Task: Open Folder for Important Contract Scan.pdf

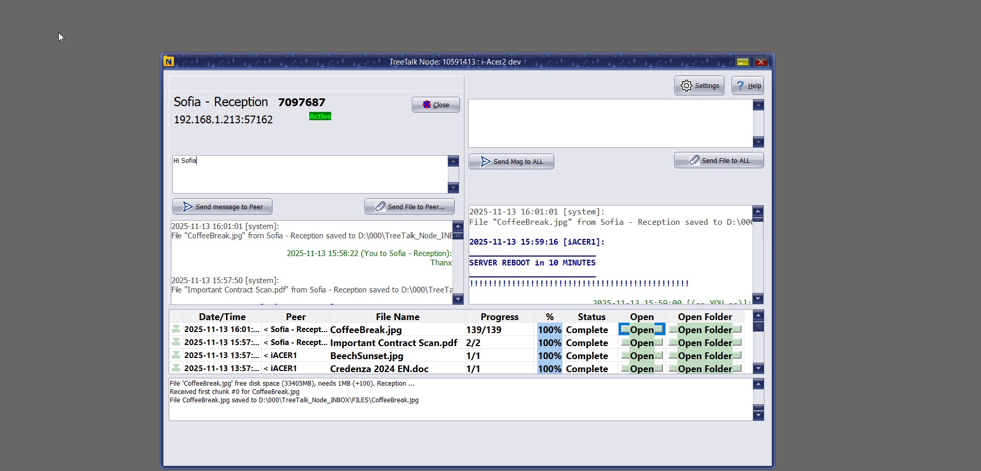Action: (705, 342)
